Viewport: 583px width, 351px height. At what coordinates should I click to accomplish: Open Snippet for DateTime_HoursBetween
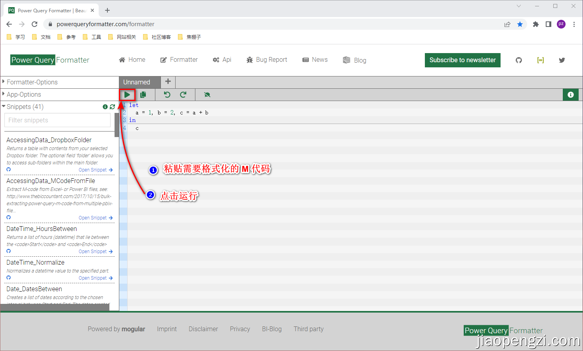96,252
